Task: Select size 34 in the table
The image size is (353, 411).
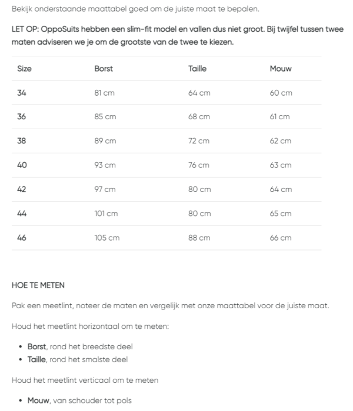Action: click(22, 93)
